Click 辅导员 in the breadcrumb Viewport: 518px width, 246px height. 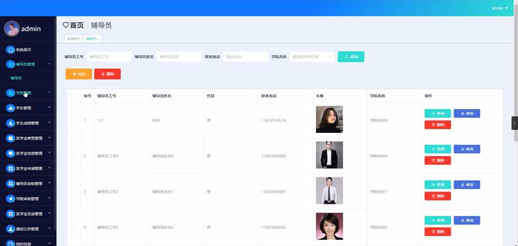(x=101, y=25)
